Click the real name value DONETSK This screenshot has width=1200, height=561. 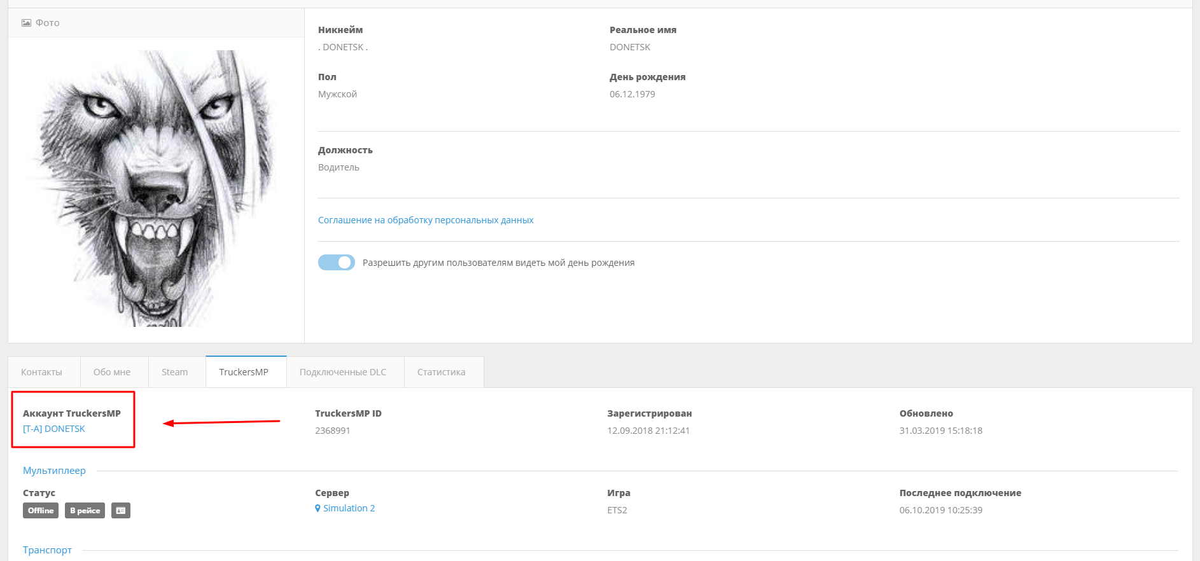coord(630,47)
